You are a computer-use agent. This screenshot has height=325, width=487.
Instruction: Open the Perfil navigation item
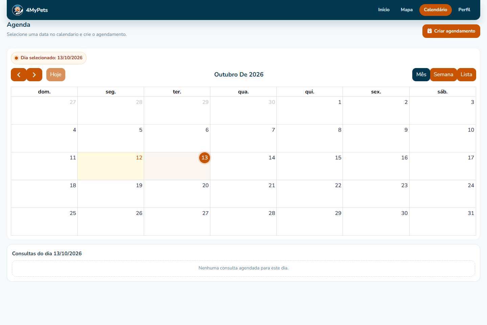(x=464, y=10)
